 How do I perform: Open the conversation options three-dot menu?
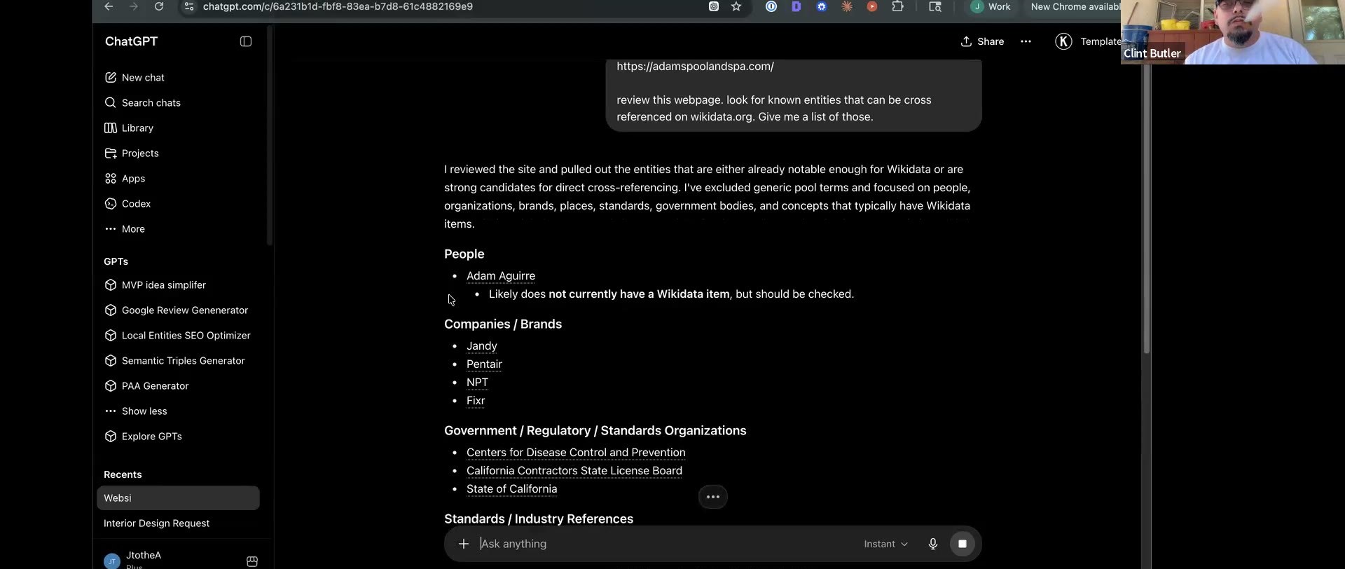click(x=1026, y=41)
